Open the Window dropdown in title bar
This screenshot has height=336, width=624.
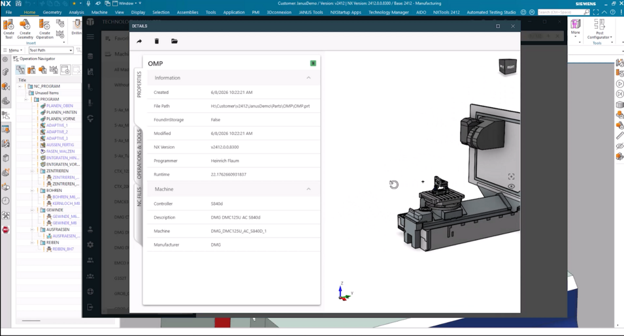tap(125, 3)
